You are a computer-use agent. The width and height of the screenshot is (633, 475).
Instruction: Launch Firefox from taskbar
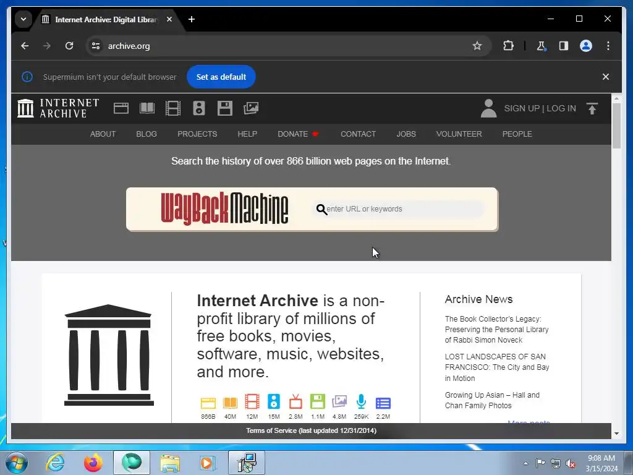(x=93, y=463)
